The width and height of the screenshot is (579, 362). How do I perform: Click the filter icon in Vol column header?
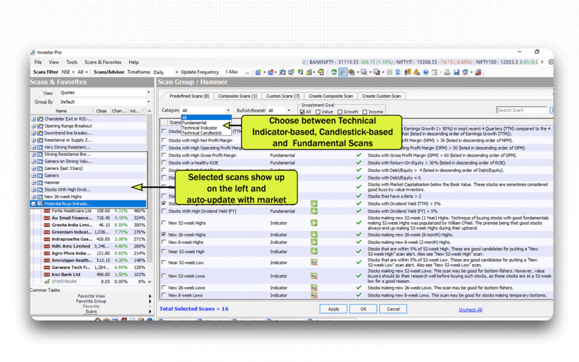pyautogui.click(x=143, y=111)
